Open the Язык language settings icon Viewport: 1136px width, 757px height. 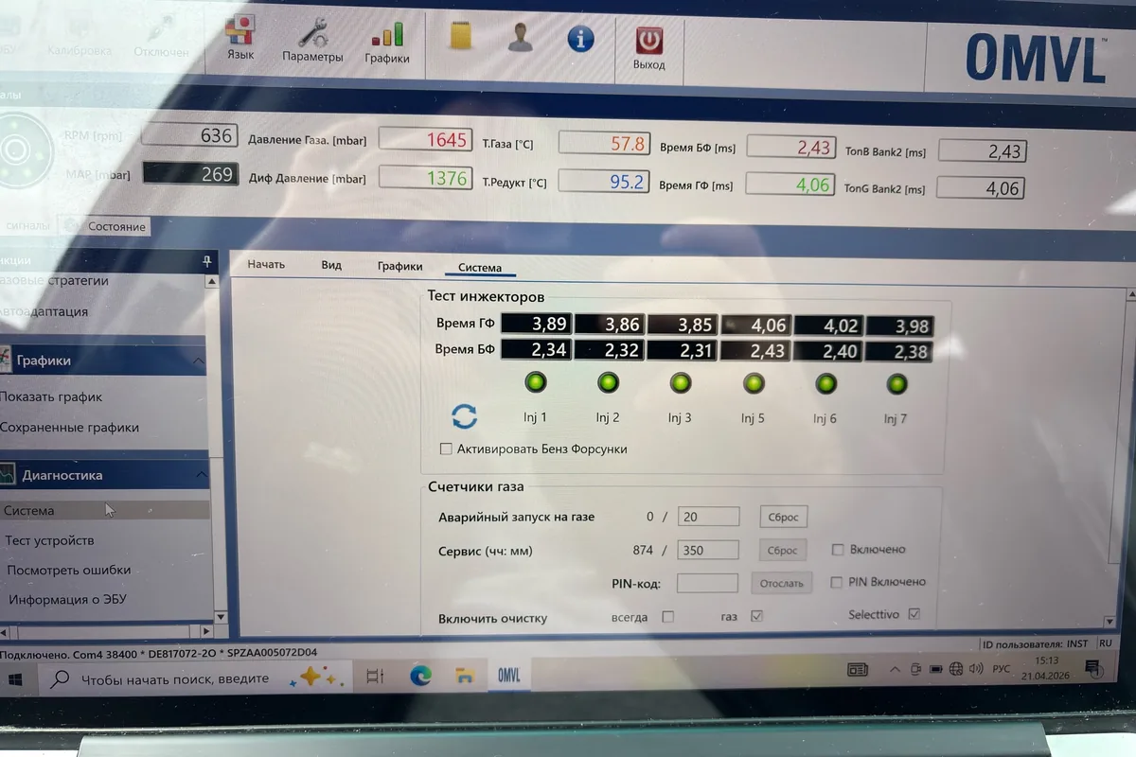click(240, 31)
